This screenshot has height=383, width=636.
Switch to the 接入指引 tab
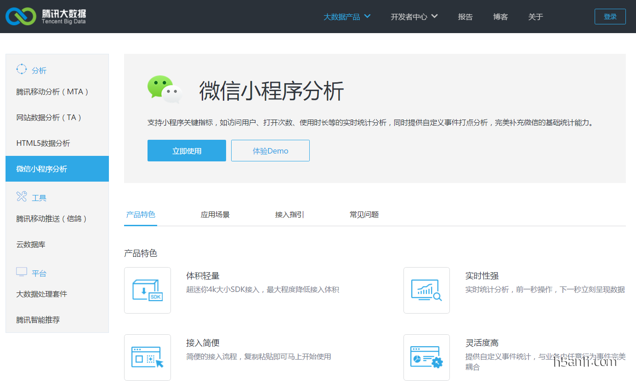point(290,215)
